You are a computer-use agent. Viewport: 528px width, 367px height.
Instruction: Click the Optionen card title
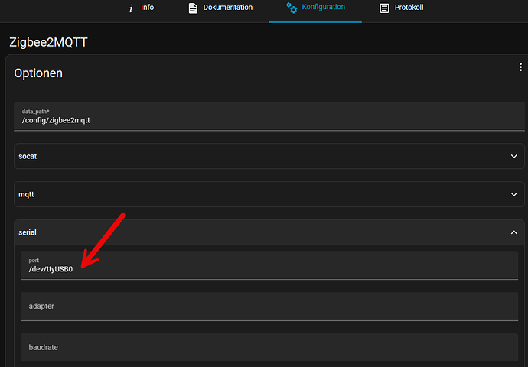coord(38,73)
